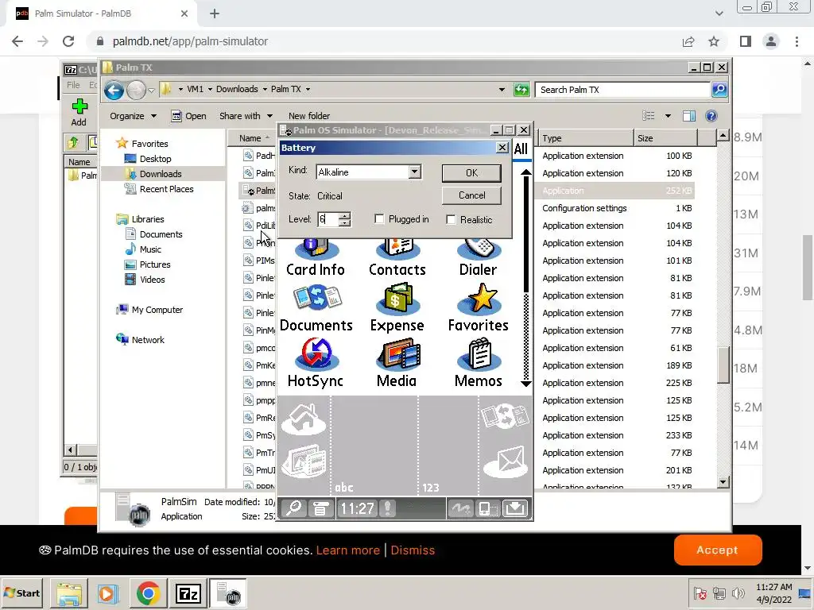This screenshot has width=814, height=610.
Task: Tap the screen rotation icon in status bar
Action: (487, 508)
